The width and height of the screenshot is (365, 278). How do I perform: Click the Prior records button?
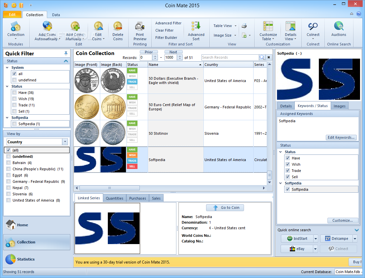tap(149, 52)
